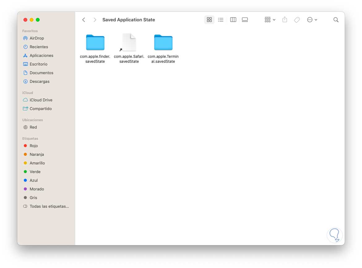
Task: Filter by the Amarillo tag
Action: point(46,163)
